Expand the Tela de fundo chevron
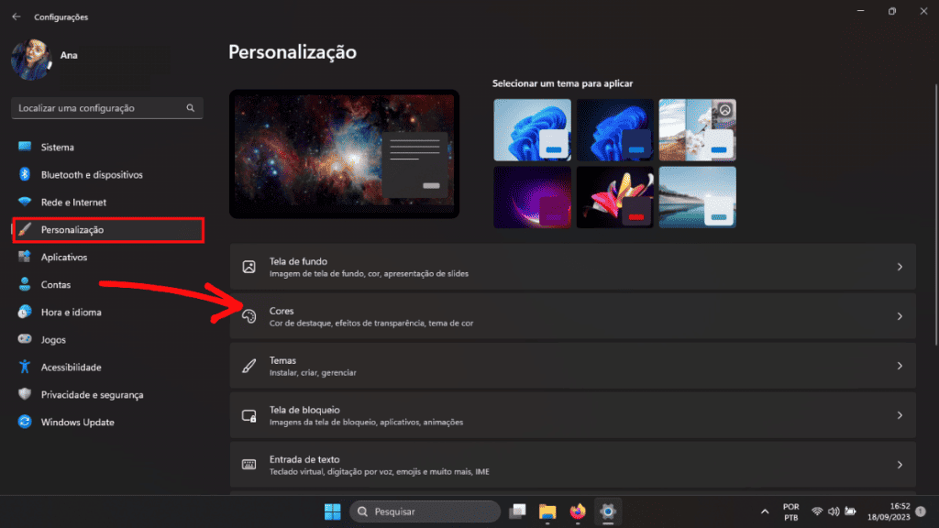The image size is (939, 528). (x=900, y=267)
